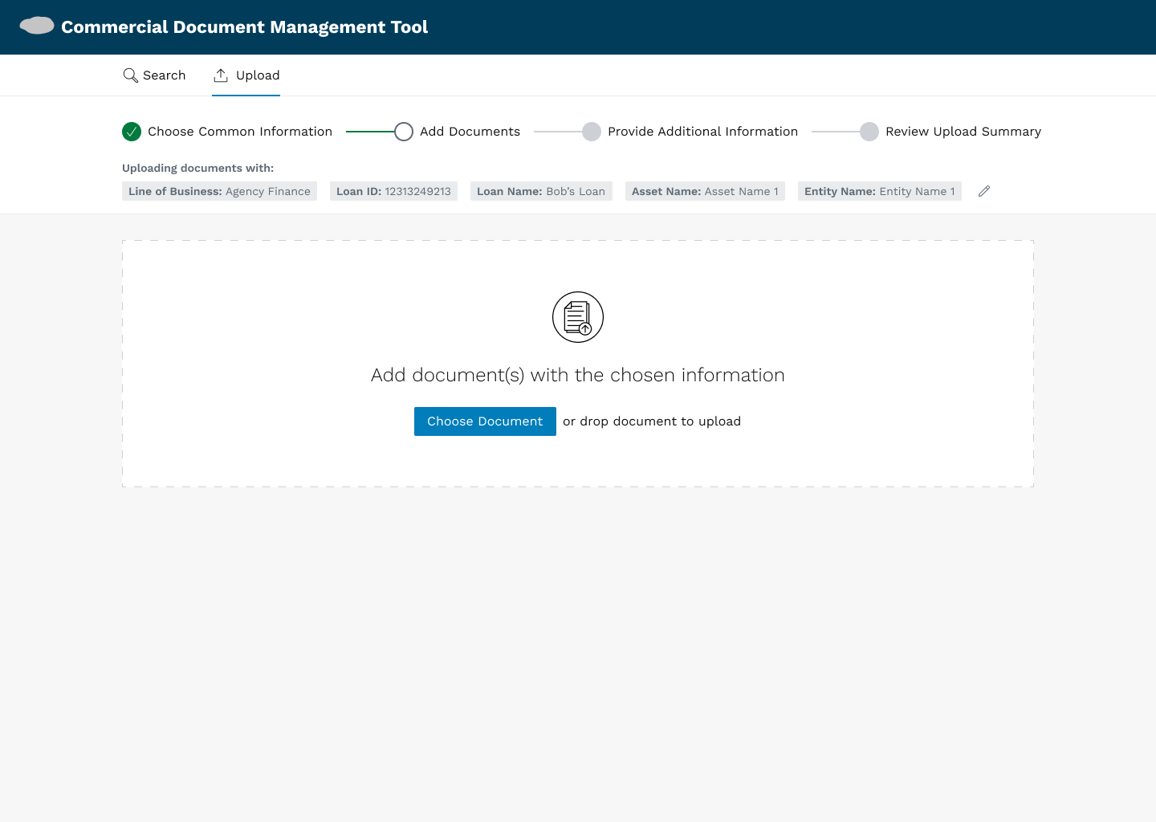Click the cloud logo in header

pos(37,26)
